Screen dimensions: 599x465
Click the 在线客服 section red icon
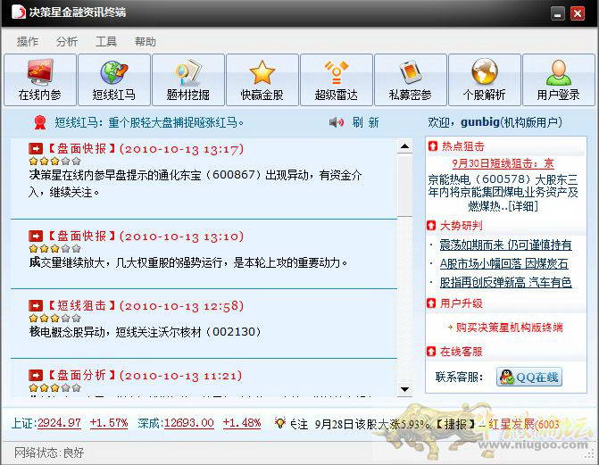tap(431, 351)
